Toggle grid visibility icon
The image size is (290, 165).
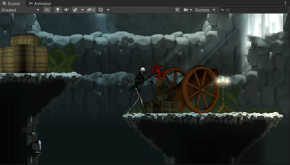(x=101, y=10)
